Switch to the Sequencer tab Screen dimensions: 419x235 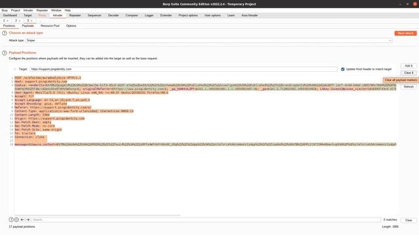[94, 16]
